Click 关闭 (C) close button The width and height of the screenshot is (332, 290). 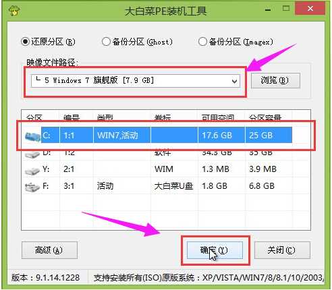(x=282, y=250)
